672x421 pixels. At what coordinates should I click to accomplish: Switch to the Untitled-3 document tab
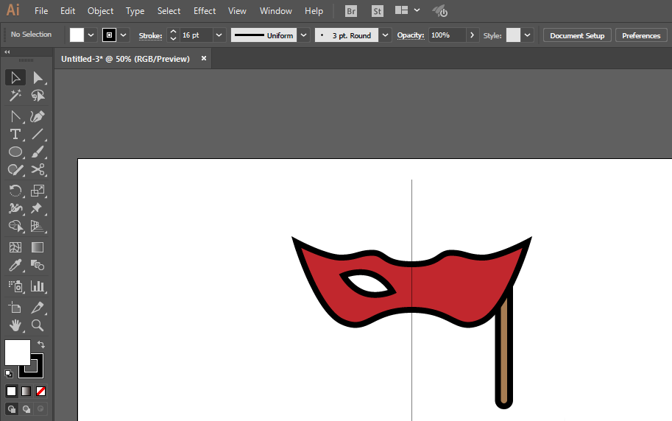tap(125, 59)
